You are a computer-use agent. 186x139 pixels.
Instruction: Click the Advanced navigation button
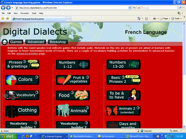[x=36, y=42]
